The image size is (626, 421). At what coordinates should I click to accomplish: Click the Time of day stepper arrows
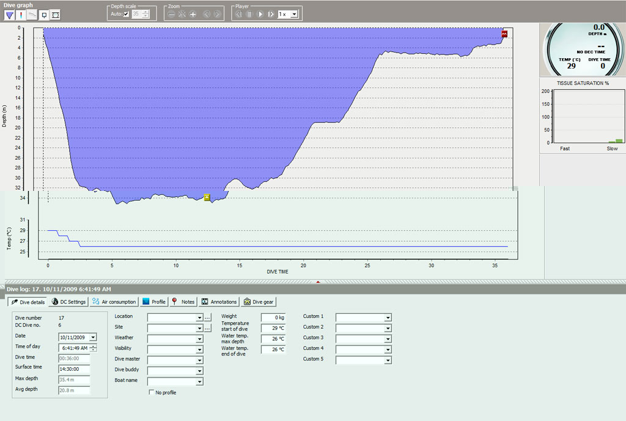point(92,348)
